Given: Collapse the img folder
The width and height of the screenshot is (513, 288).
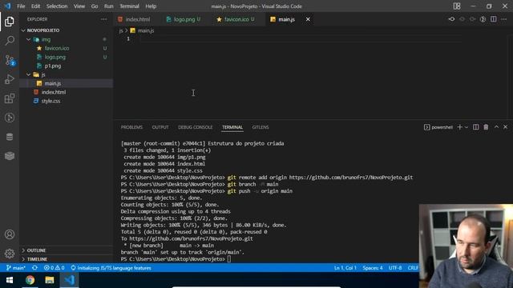Looking at the screenshot, I should pyautogui.click(x=29, y=39).
